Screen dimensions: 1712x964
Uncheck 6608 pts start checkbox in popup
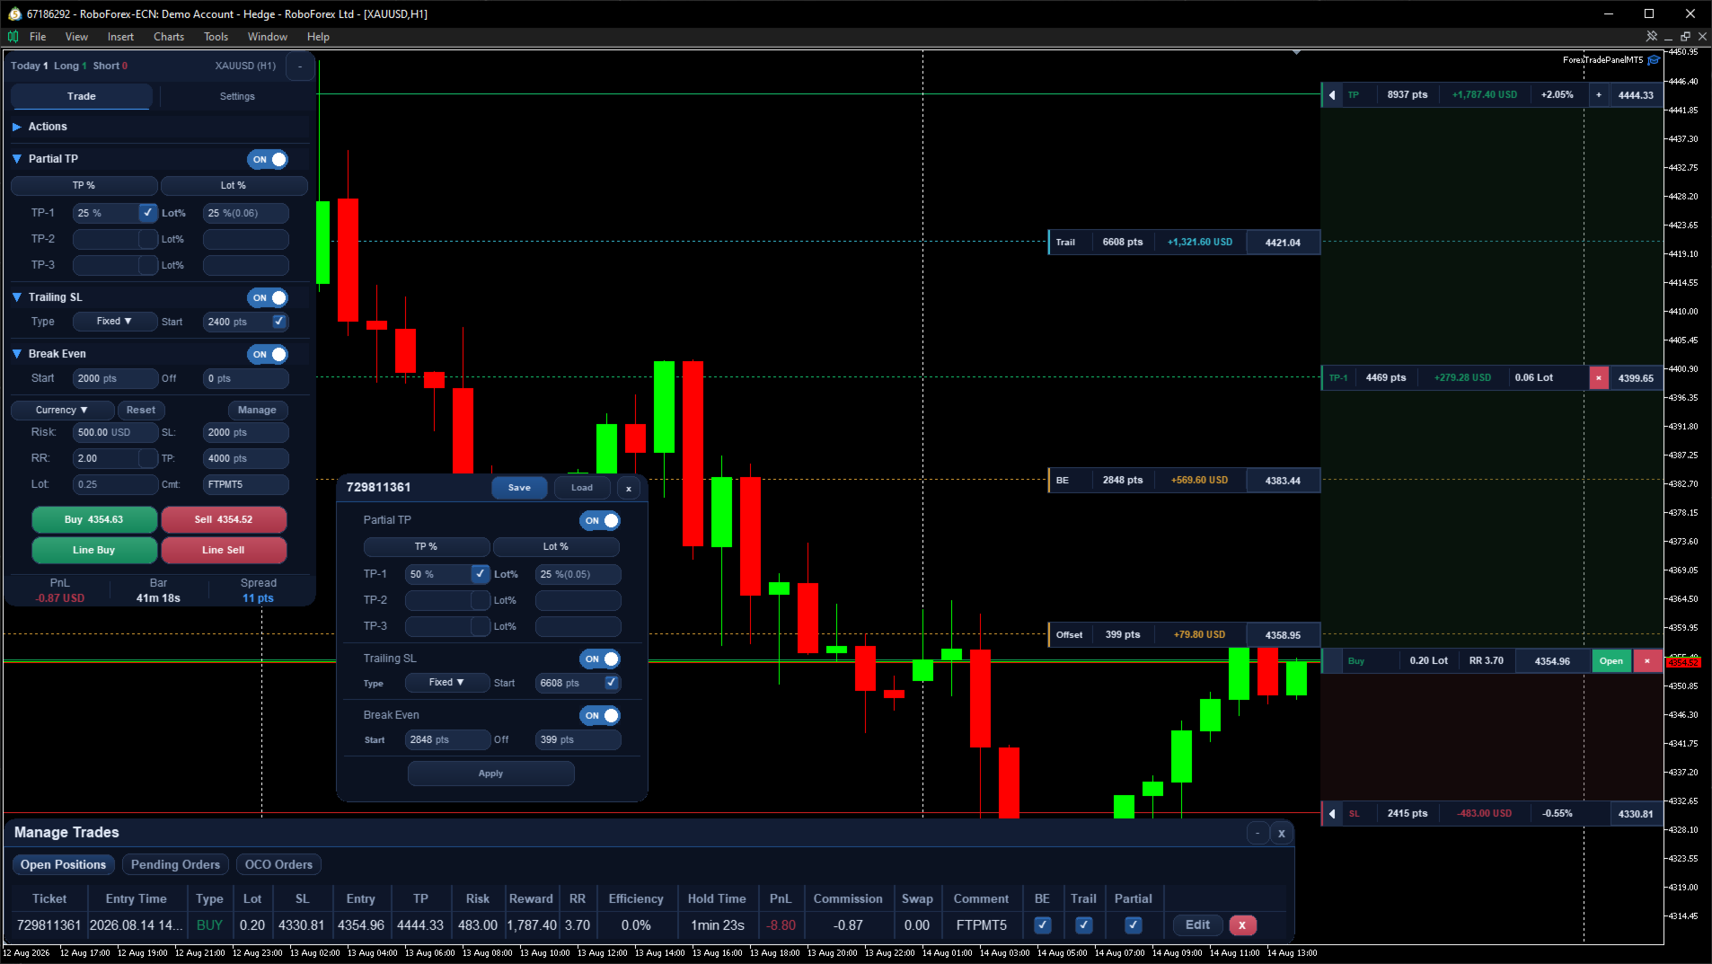pos(612,683)
